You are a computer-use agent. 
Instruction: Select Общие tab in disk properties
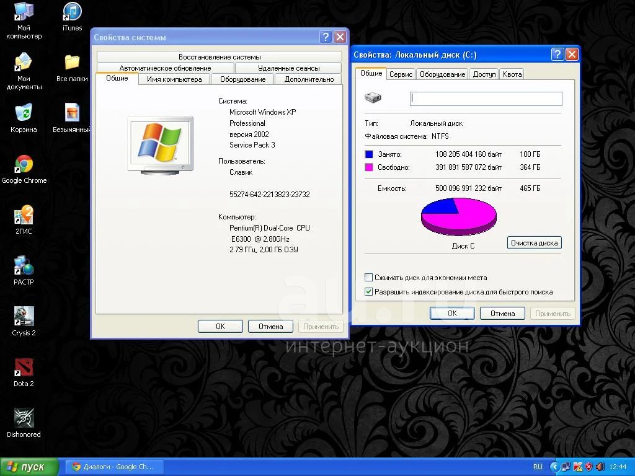[x=371, y=73]
